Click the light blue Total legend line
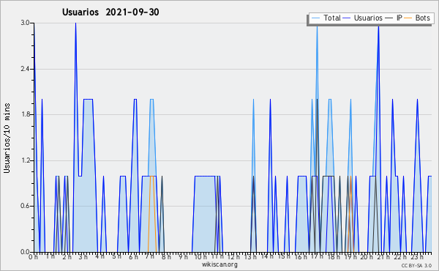Screen dimensions: 439x271 click(315, 18)
